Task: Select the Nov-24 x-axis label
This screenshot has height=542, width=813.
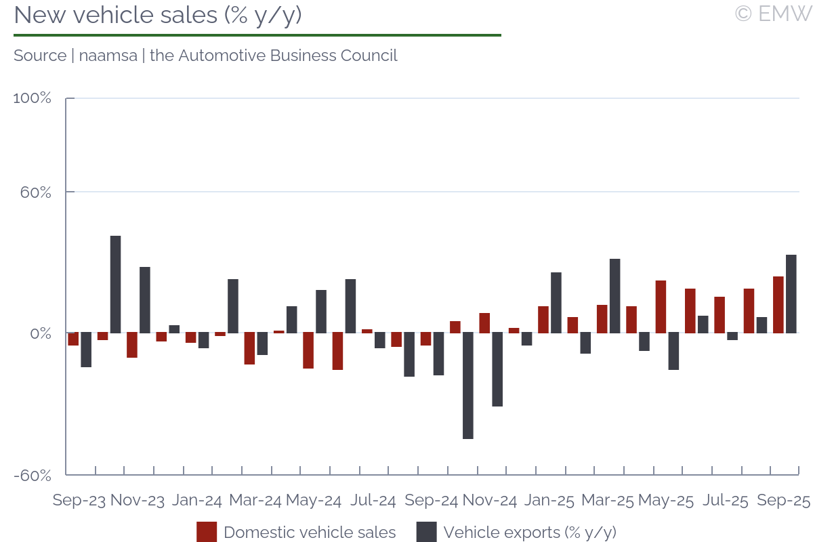Action: 488,501
